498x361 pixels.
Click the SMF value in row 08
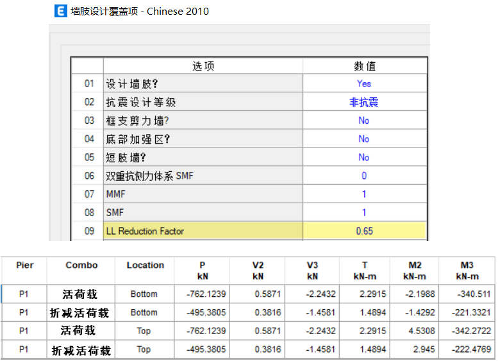364,213
